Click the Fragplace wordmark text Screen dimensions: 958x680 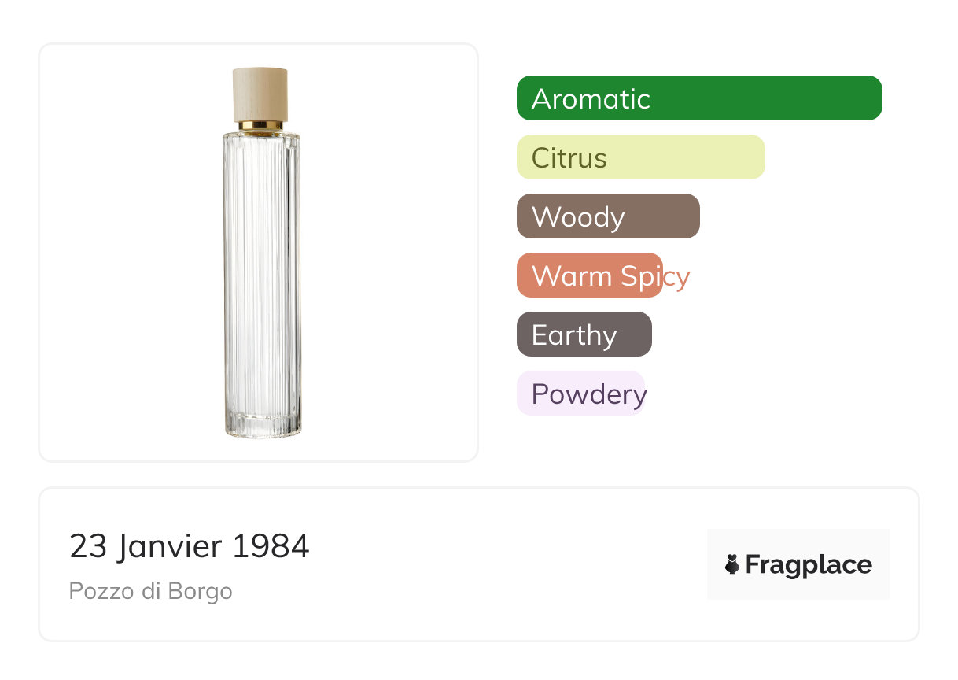tap(809, 564)
